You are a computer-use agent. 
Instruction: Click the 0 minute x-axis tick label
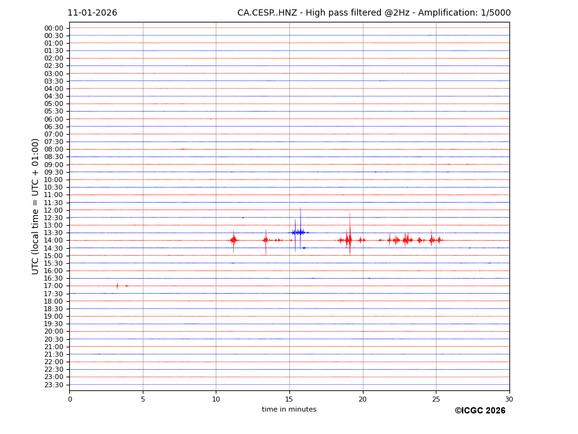[x=70, y=399]
